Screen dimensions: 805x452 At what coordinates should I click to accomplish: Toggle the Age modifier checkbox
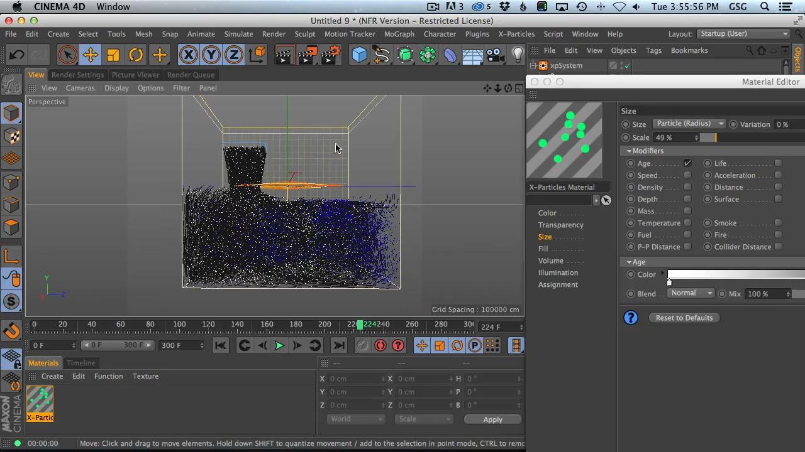[687, 163]
